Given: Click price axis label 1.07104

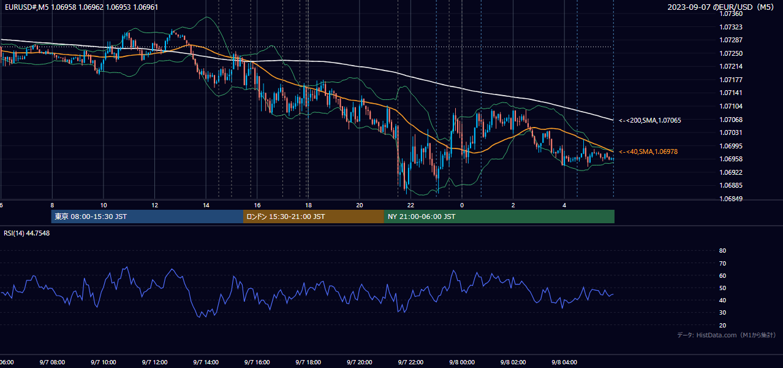Looking at the screenshot, I should click(730, 107).
